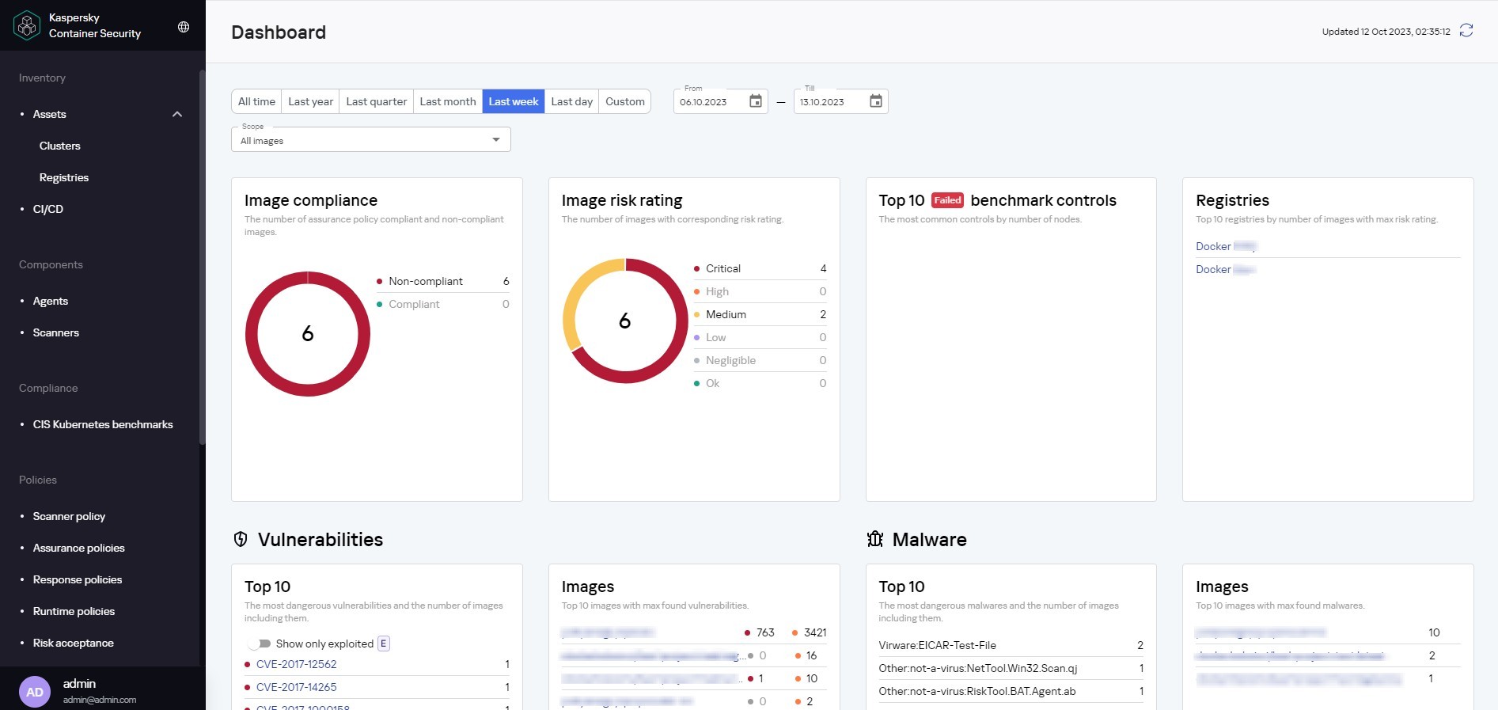Select the Last day range tab
This screenshot has height=710, width=1498.
[x=571, y=101]
